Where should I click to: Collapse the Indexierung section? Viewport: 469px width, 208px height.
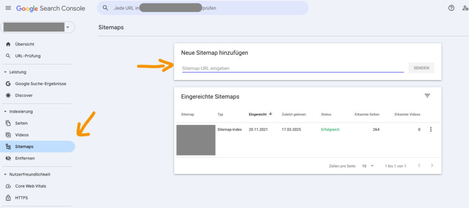[5, 112]
